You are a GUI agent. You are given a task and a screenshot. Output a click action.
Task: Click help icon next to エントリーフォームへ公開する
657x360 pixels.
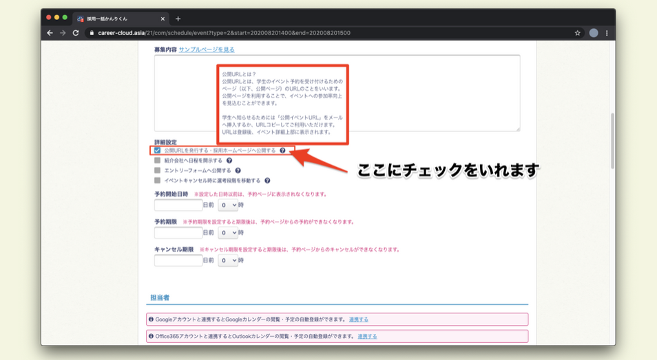[238, 170]
